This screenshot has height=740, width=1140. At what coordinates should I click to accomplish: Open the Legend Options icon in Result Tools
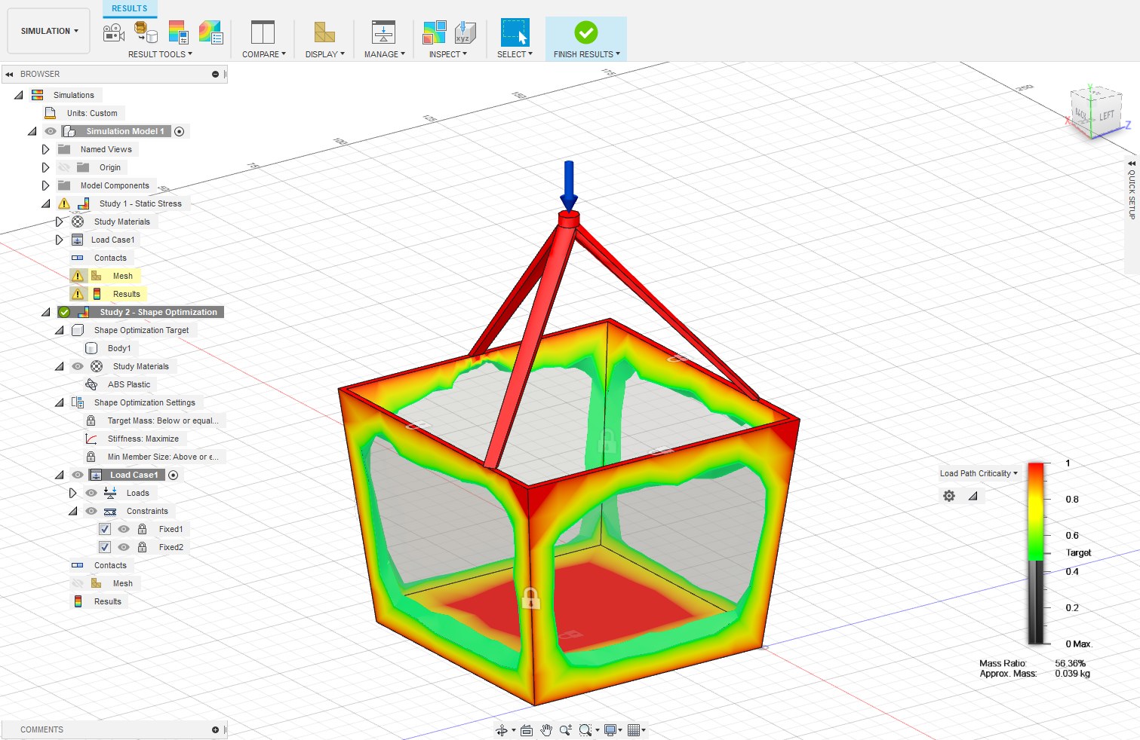178,32
